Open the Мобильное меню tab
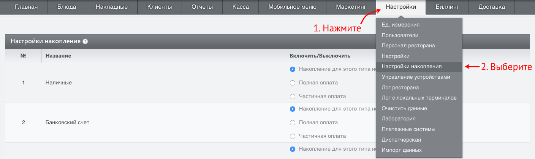The width and height of the screenshot is (535, 159). coord(292,7)
